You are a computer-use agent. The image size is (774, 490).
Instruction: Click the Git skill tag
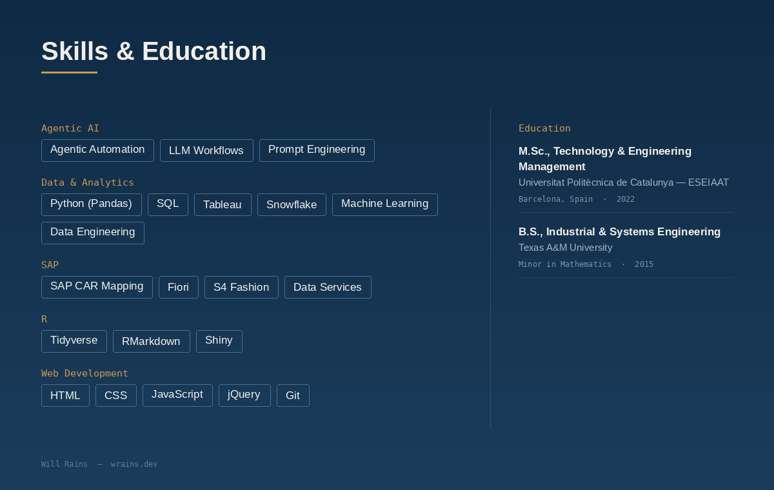293,395
